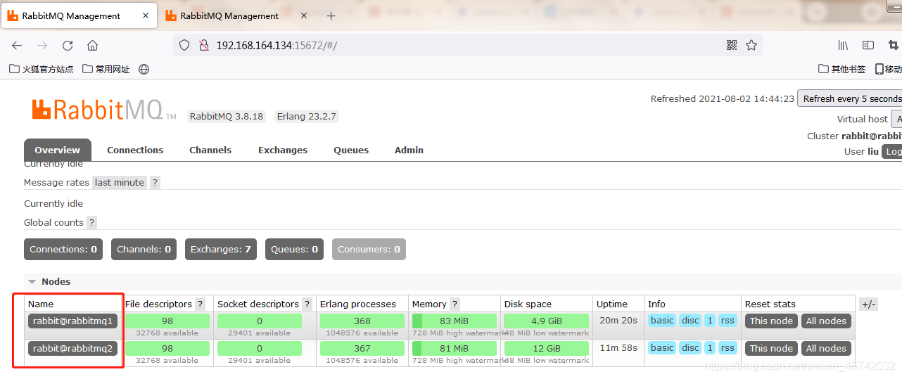Click the disc tag for rabbitmq1

point(690,321)
